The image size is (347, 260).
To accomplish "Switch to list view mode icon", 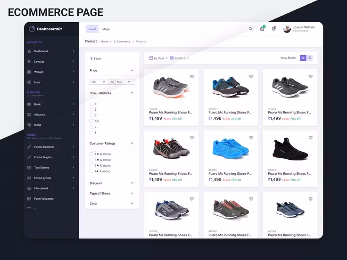I will point(309,58).
